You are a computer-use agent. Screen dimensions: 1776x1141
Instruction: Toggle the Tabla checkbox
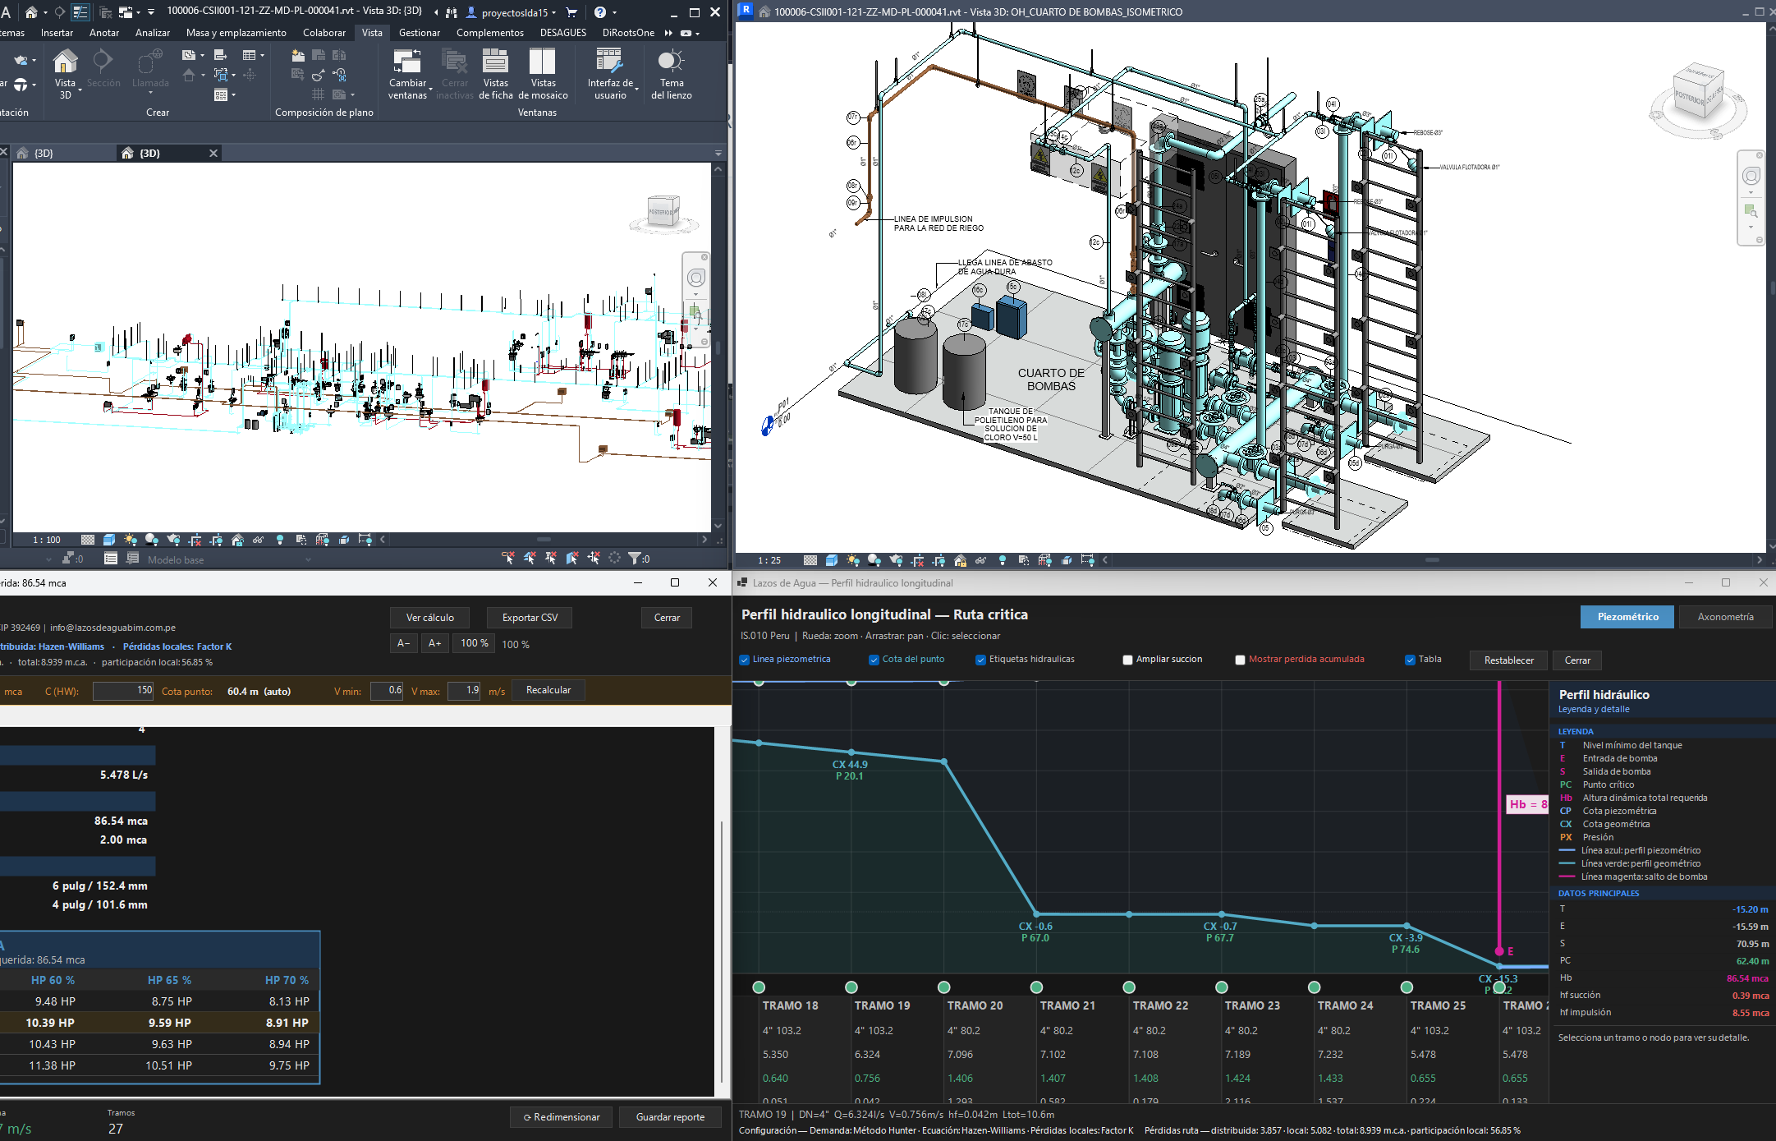point(1410,660)
